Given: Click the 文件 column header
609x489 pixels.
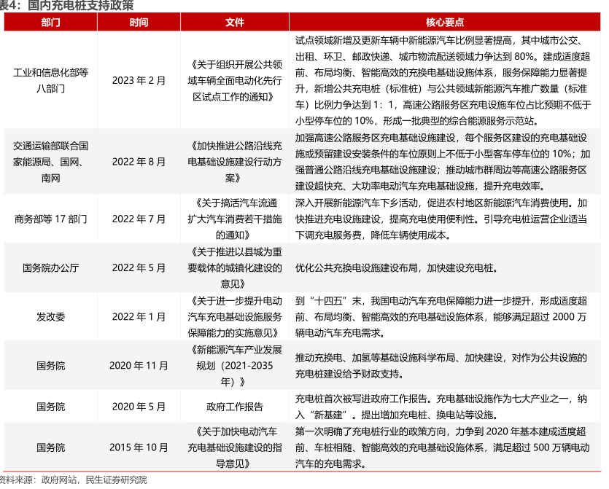Looking at the screenshot, I should click(235, 23).
